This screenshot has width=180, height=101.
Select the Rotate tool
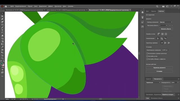pyautogui.click(x=2, y=33)
